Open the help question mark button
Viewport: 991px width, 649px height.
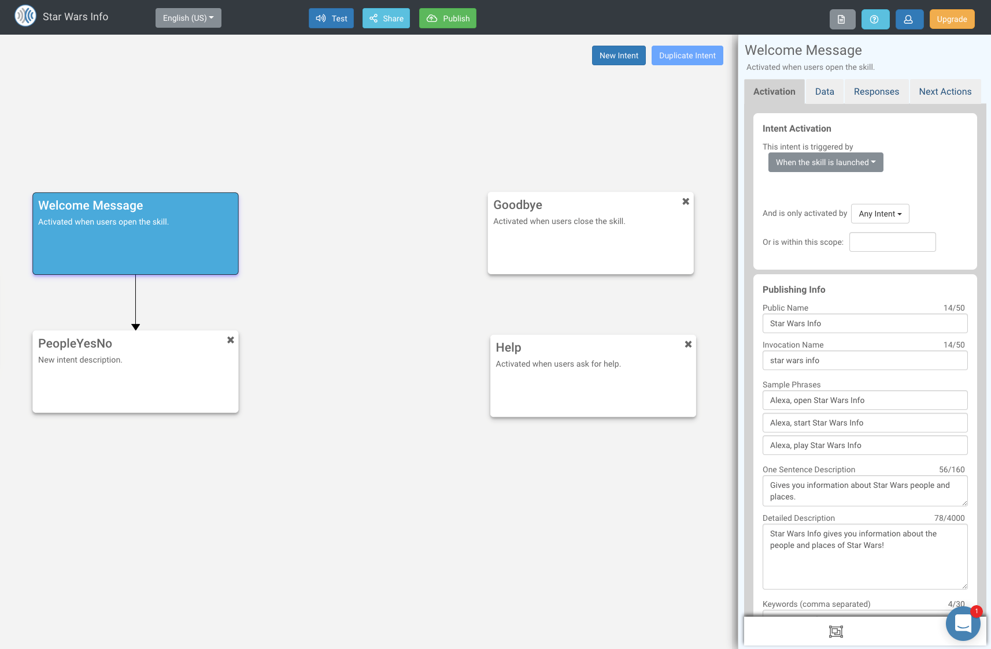(875, 19)
